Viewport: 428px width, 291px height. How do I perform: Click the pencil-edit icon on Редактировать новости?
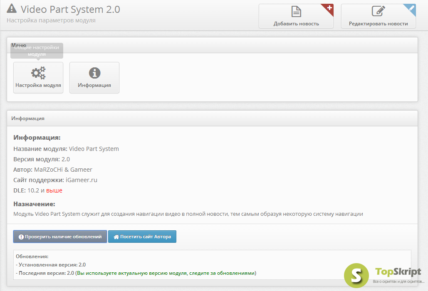(x=379, y=12)
